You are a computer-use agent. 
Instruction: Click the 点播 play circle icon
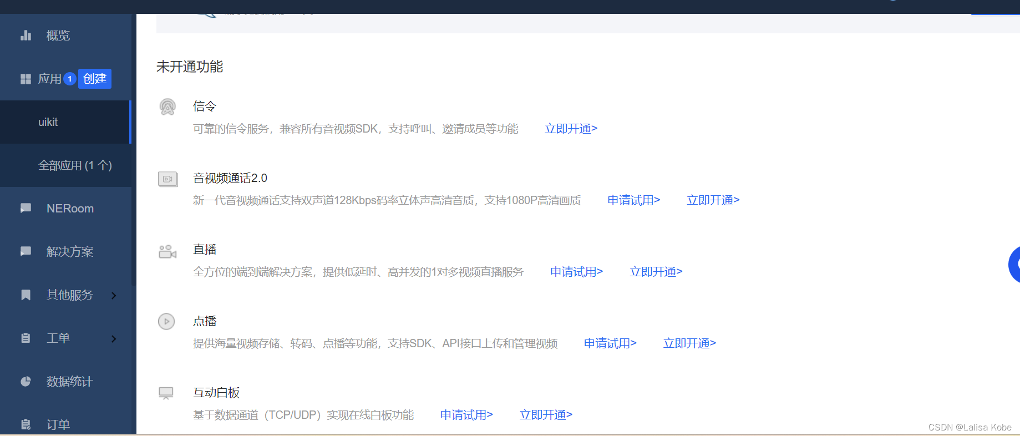(166, 321)
